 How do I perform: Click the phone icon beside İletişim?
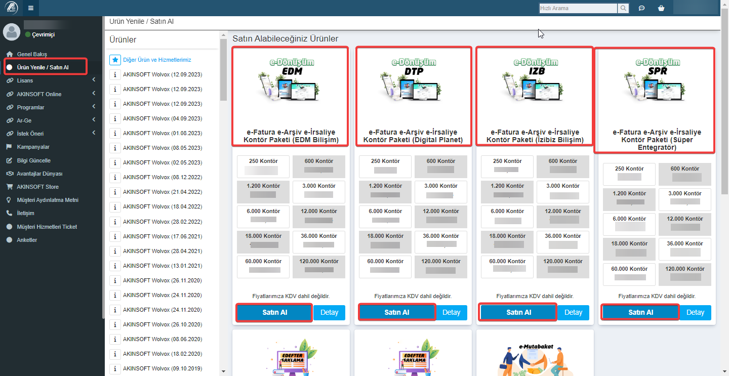10,213
